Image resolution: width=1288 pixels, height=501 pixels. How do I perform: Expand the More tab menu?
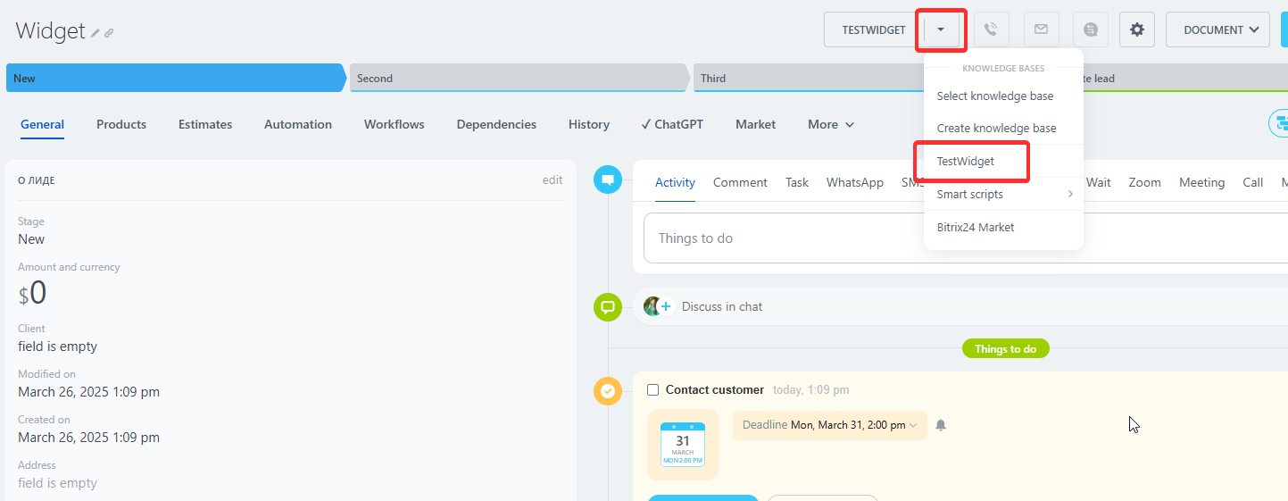tap(831, 124)
